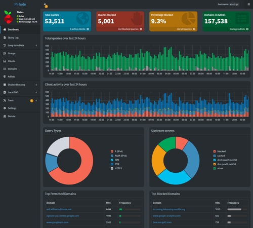The width and height of the screenshot is (253, 228).
Task: Open the Query Log menu item
Action: click(x=20, y=37)
